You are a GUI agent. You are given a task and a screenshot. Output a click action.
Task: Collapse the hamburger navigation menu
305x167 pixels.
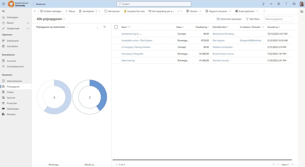pyautogui.click(x=3, y=11)
